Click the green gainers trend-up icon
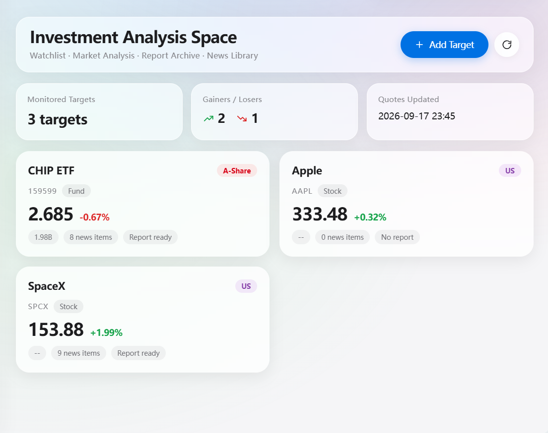This screenshot has height=433, width=548. (208, 118)
